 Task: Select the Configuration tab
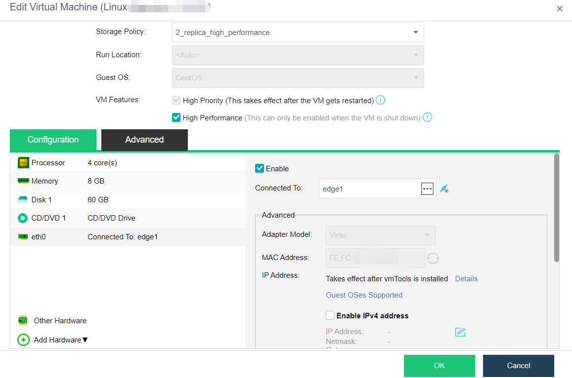click(53, 140)
